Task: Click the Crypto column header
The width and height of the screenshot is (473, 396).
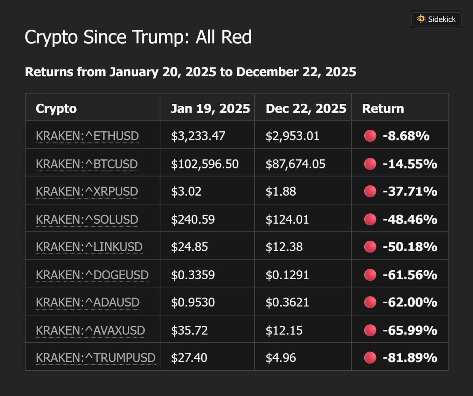Action: [56, 108]
